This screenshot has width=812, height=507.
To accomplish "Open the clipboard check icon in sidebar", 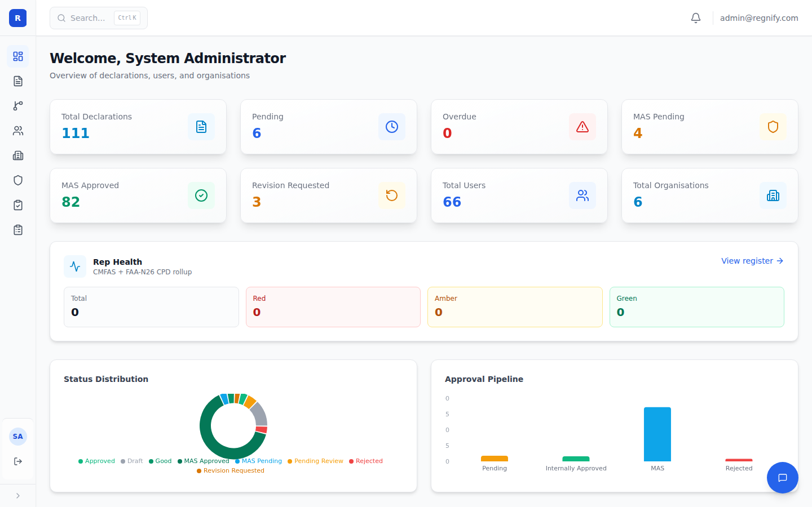I will click(x=18, y=205).
